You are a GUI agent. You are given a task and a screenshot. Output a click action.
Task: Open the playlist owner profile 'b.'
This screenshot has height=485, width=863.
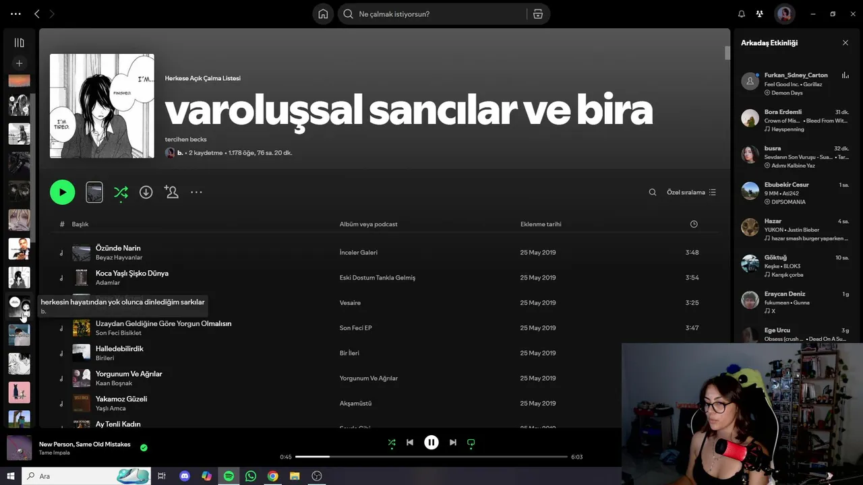[180, 153]
